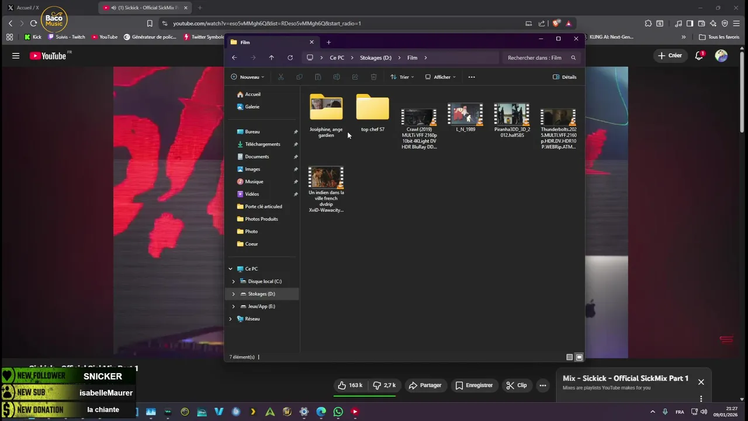Click the Delete trash icon in Explorer toolbar
Screen dimensions: 748x421
coord(373,77)
